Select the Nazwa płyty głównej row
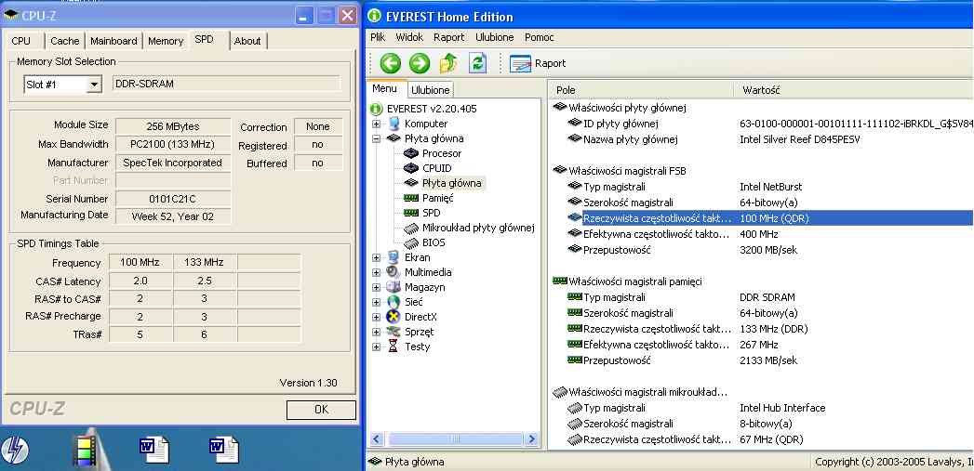The image size is (974, 471). [x=762, y=139]
